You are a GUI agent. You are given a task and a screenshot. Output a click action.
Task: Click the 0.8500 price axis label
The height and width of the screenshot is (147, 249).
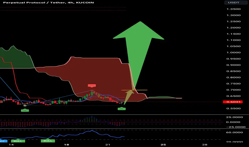pyautogui.click(x=234, y=71)
